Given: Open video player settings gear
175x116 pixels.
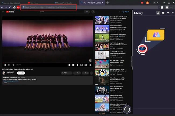Looking at the screenshot, I should click(x=77, y=65).
